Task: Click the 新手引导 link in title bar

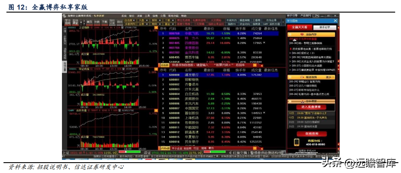Action: [x=292, y=15]
